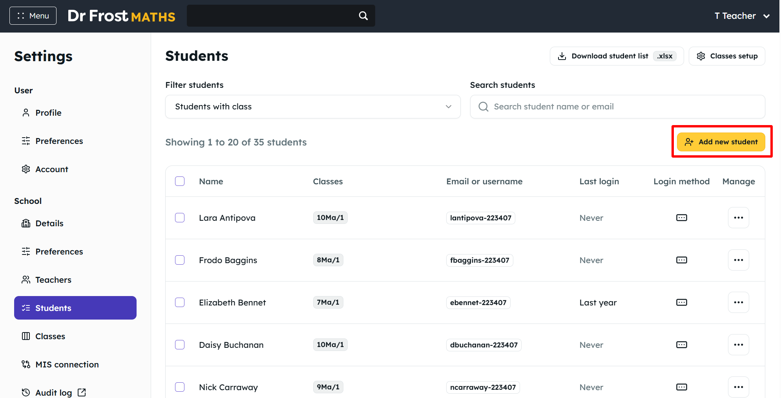Open MIS connection page
The width and height of the screenshot is (781, 398).
[75, 365]
